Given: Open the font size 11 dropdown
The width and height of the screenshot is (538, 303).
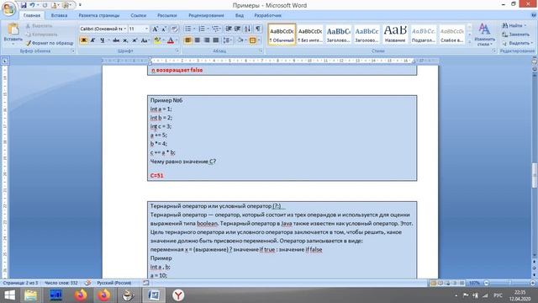Looking at the screenshot, I should pos(146,29).
